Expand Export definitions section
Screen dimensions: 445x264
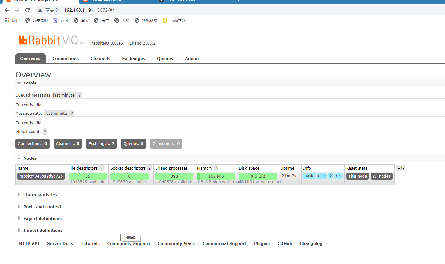point(40,218)
